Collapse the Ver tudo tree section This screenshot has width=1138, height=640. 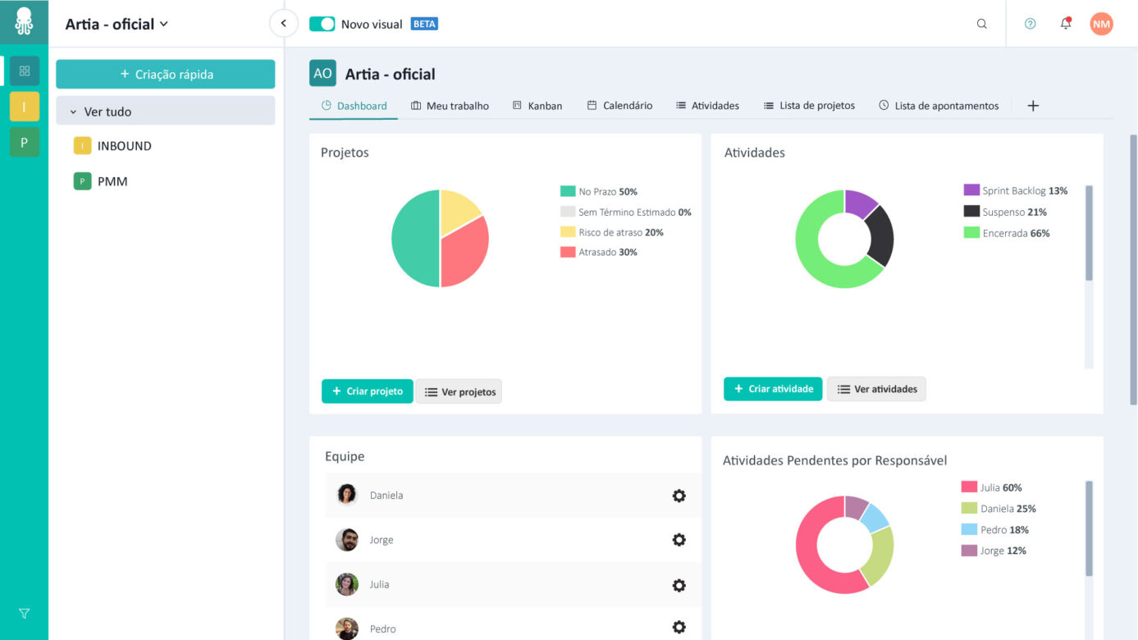73,112
